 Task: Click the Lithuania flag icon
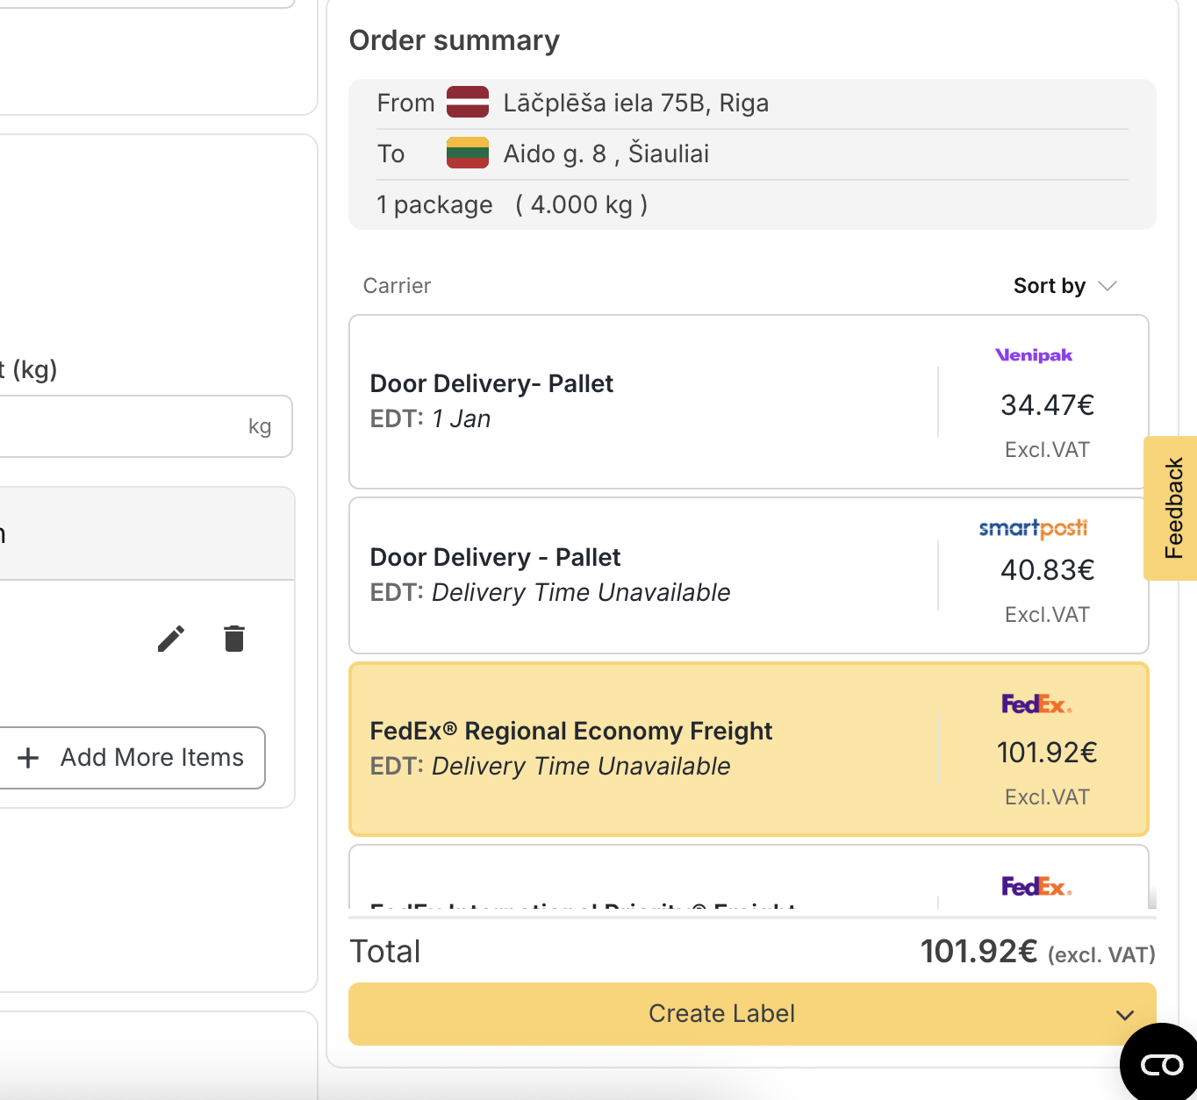coord(467,154)
